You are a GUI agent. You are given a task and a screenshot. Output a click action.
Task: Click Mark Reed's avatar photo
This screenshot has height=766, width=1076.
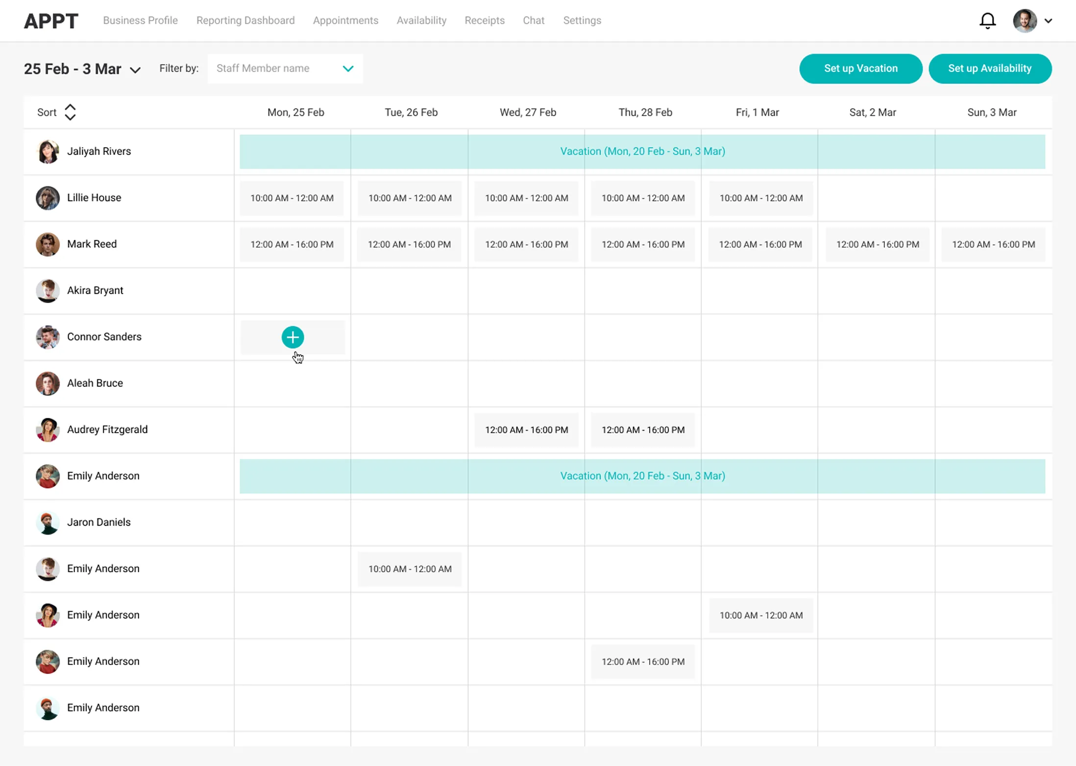pos(48,244)
